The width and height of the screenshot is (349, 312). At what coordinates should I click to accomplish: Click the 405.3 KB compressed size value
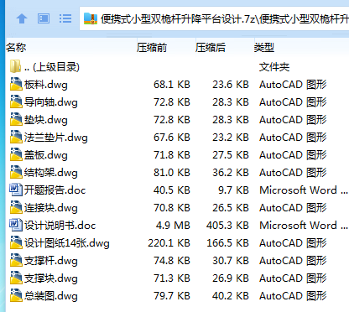pyautogui.click(x=227, y=226)
